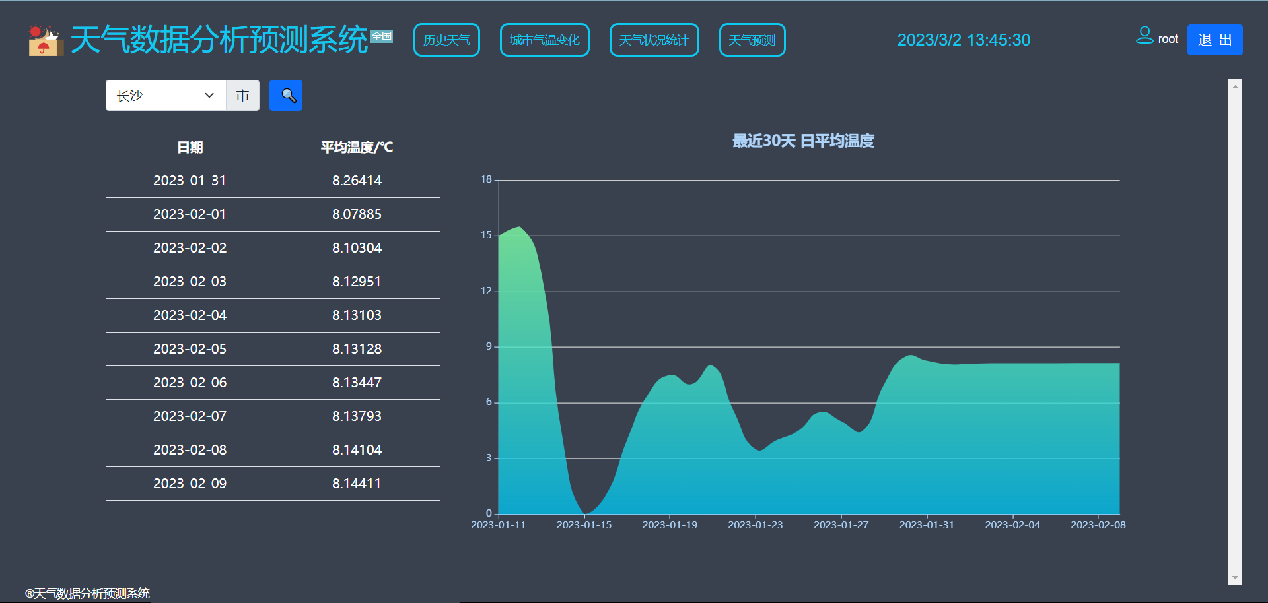Screen dimensions: 1268x603
Task: Click the temperature value 8.12951
Action: click(x=357, y=282)
